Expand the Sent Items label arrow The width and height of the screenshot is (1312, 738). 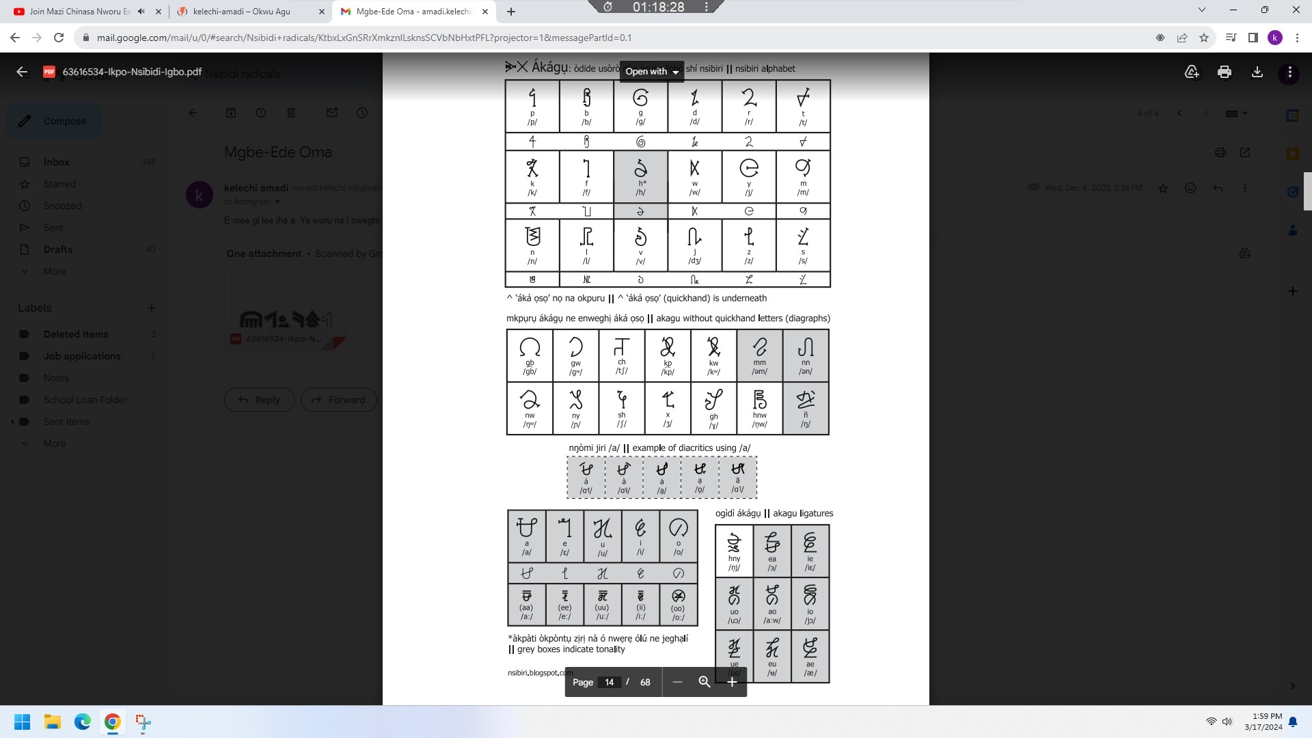(12, 422)
